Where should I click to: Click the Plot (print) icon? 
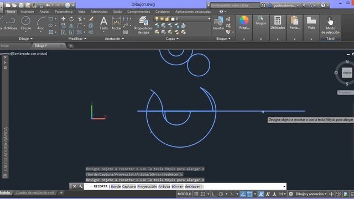(x=67, y=5)
